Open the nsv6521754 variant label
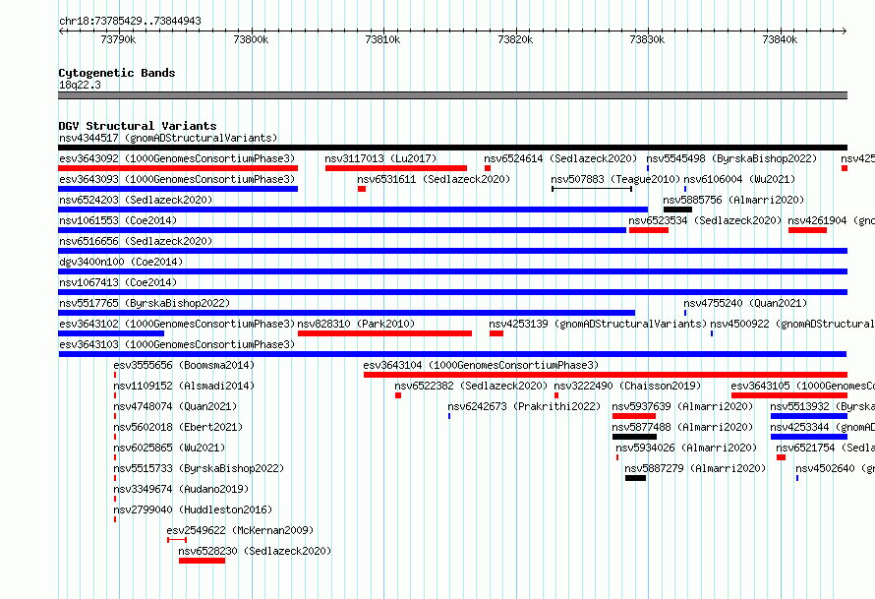The width and height of the screenshot is (875, 599). coord(825,448)
